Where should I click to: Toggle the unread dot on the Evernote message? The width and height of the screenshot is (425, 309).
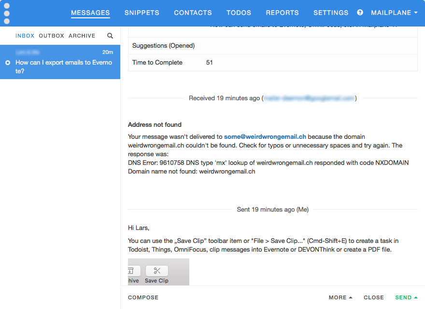point(8,63)
